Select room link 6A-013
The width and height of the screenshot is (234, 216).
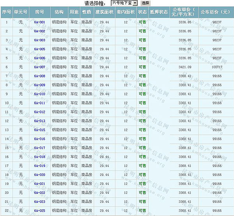pyautogui.click(x=39, y=121)
